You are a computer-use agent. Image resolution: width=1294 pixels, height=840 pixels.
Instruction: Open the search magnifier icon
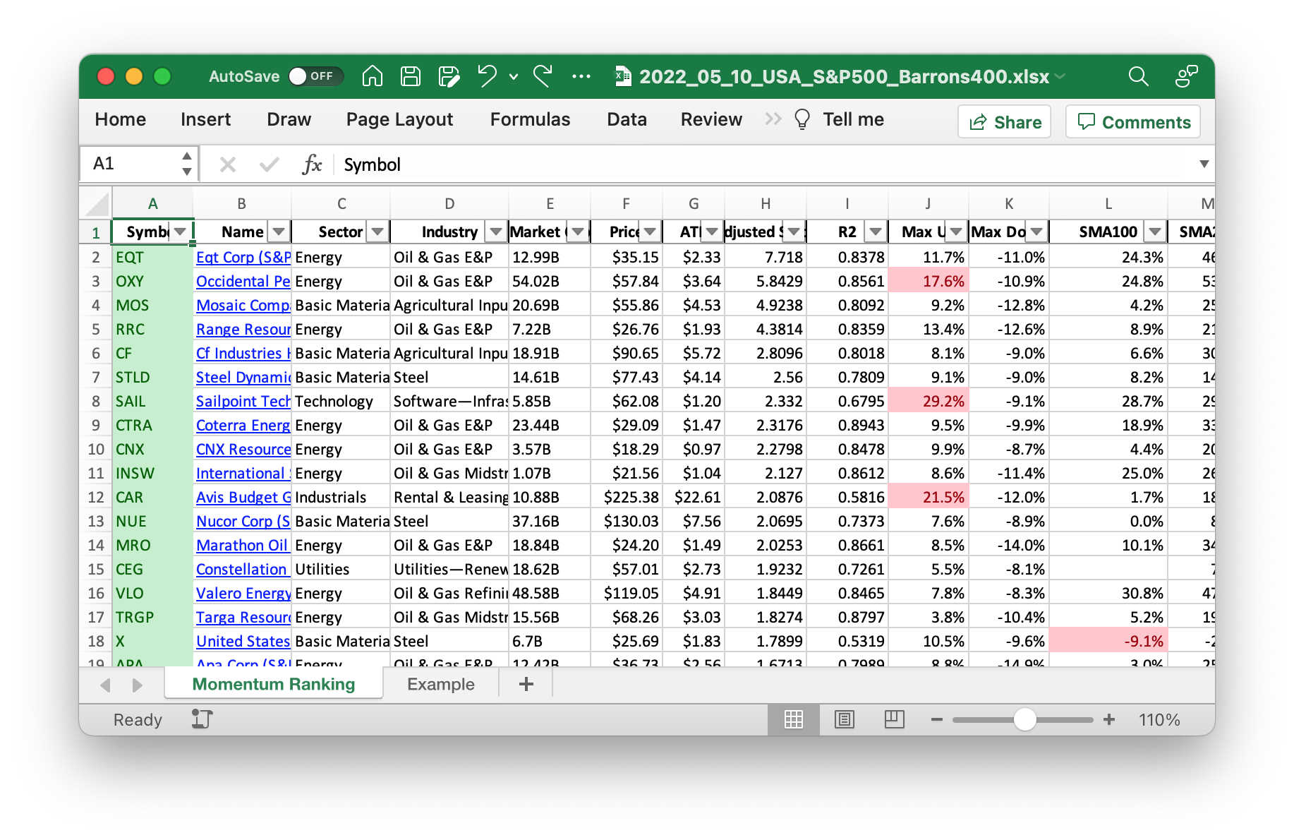click(1138, 76)
